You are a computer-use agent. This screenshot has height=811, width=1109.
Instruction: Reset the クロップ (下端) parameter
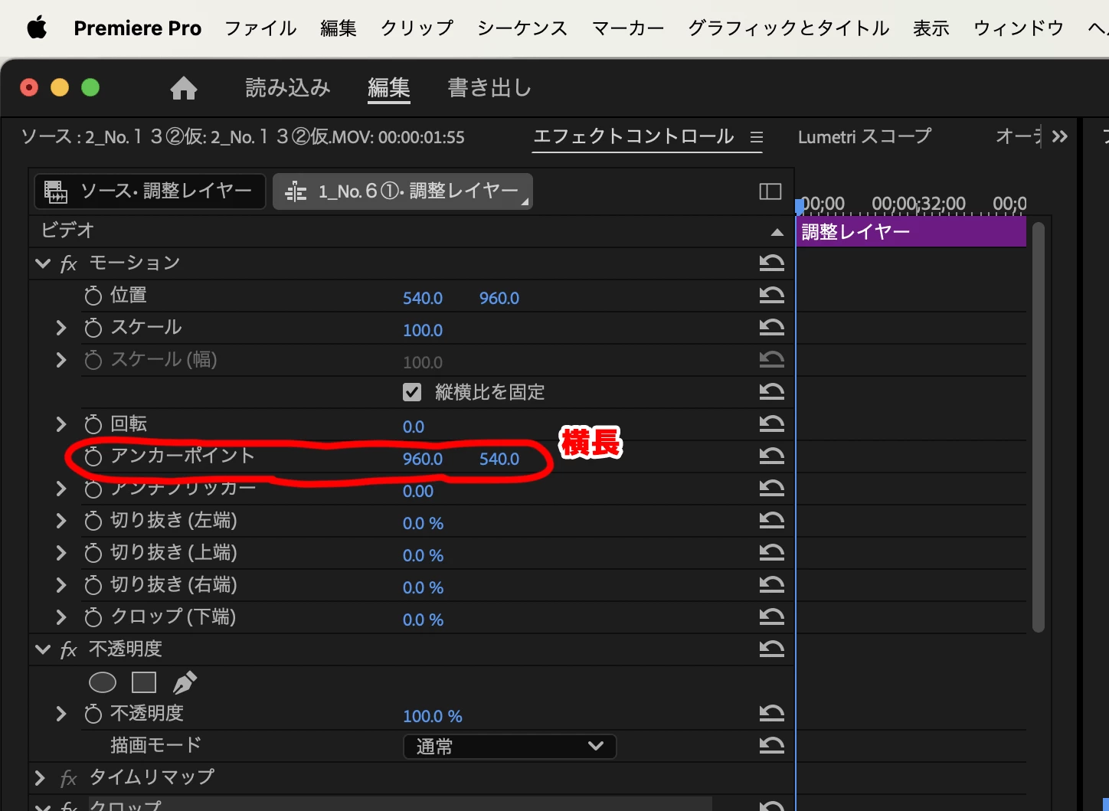(772, 617)
